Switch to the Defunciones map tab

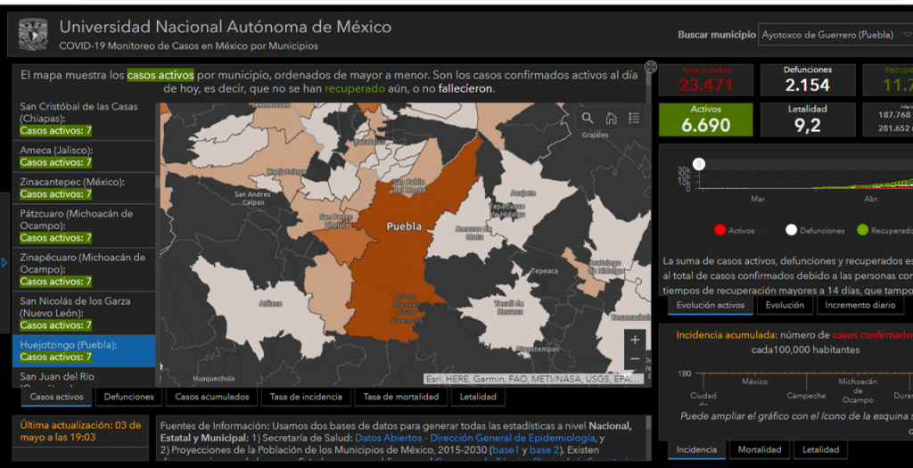point(128,397)
